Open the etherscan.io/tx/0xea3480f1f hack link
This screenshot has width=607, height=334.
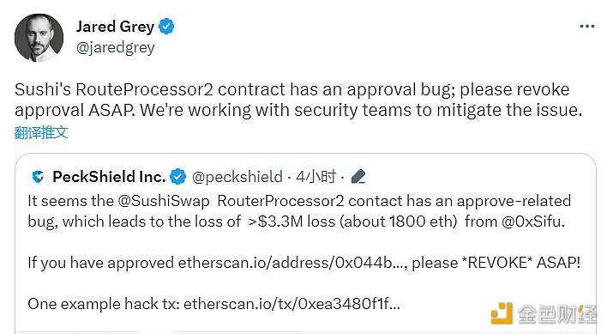(291, 304)
